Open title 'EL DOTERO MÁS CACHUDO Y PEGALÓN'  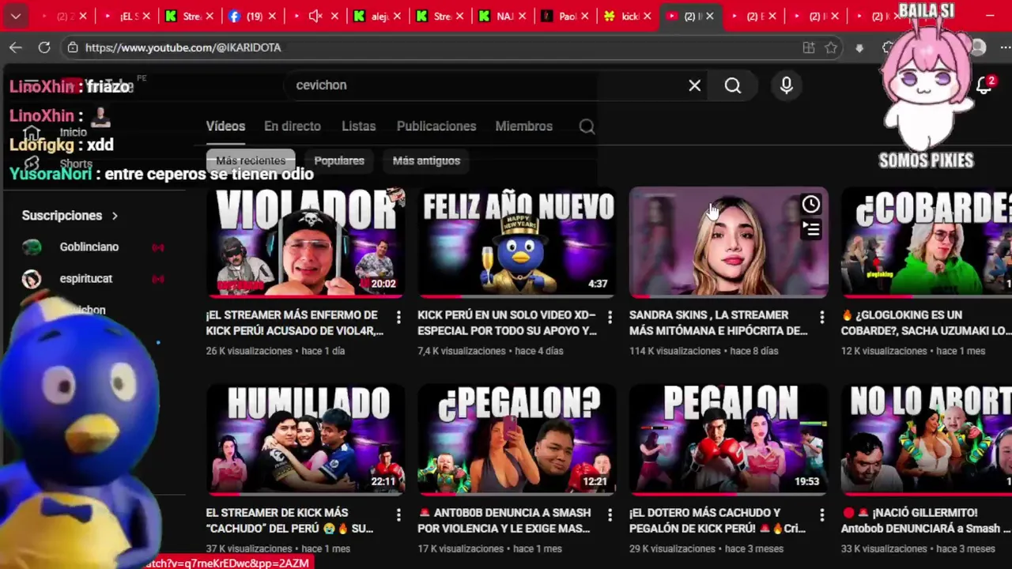point(716,521)
